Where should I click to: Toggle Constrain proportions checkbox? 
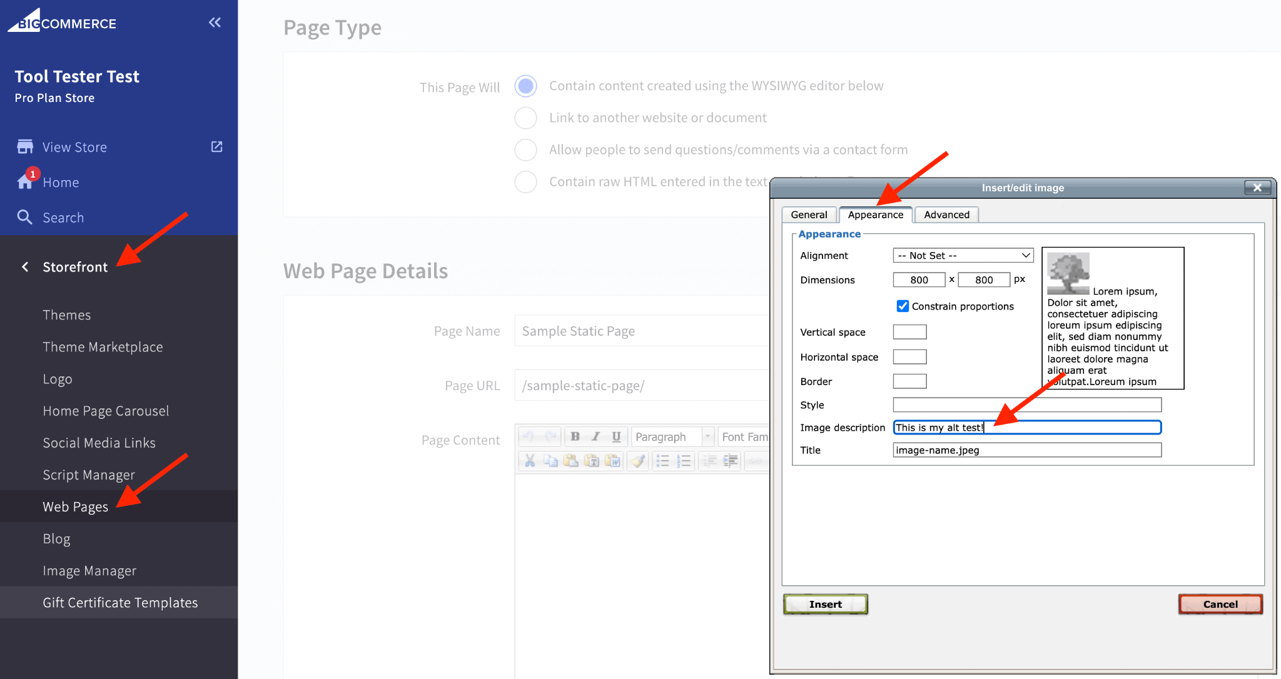(x=901, y=304)
